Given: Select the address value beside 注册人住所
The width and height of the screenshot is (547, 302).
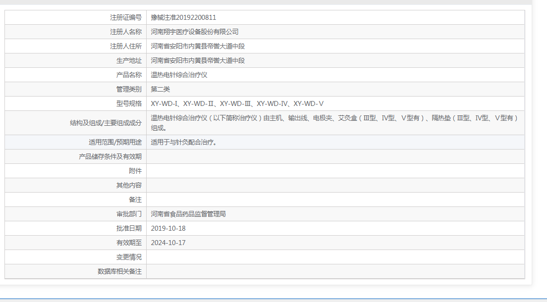Looking at the screenshot, I should click(198, 46).
